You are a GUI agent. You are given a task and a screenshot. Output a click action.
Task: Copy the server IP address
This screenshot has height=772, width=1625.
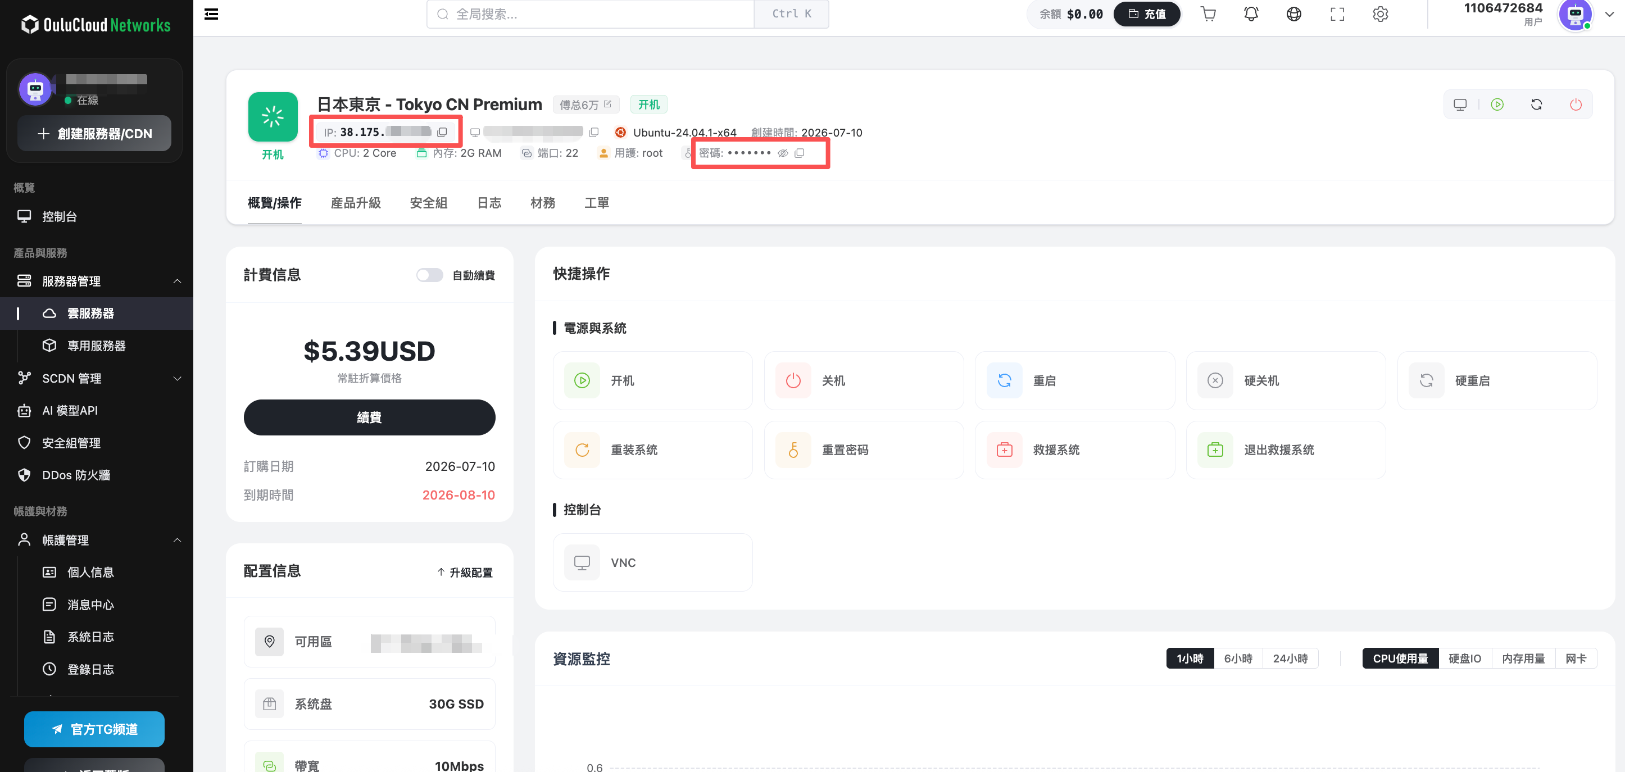442,133
